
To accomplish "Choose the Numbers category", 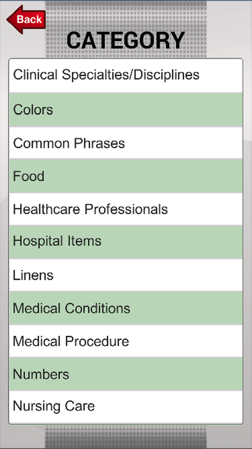I will pyautogui.click(x=126, y=374).
